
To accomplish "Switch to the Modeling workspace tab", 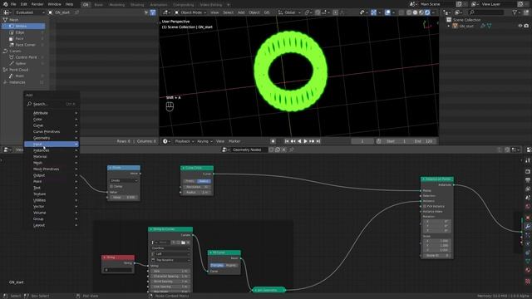I will 116,5.
